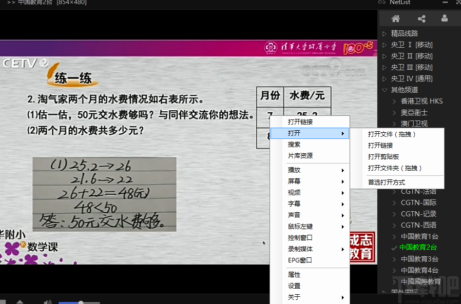This screenshot has width=461, height=304.
Task: Switch to 中國國際教育 channel
Action: coord(421,281)
